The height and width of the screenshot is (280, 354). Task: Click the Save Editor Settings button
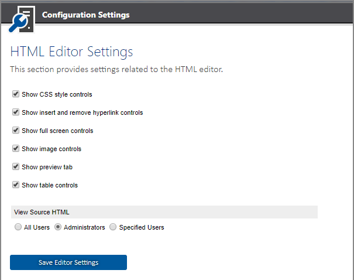(x=68, y=262)
